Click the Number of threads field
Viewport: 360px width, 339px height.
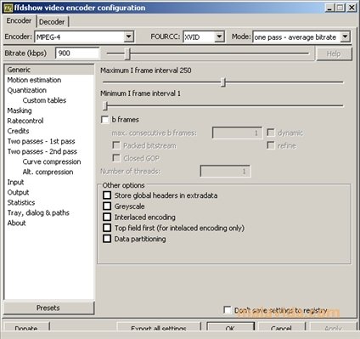click(225, 171)
